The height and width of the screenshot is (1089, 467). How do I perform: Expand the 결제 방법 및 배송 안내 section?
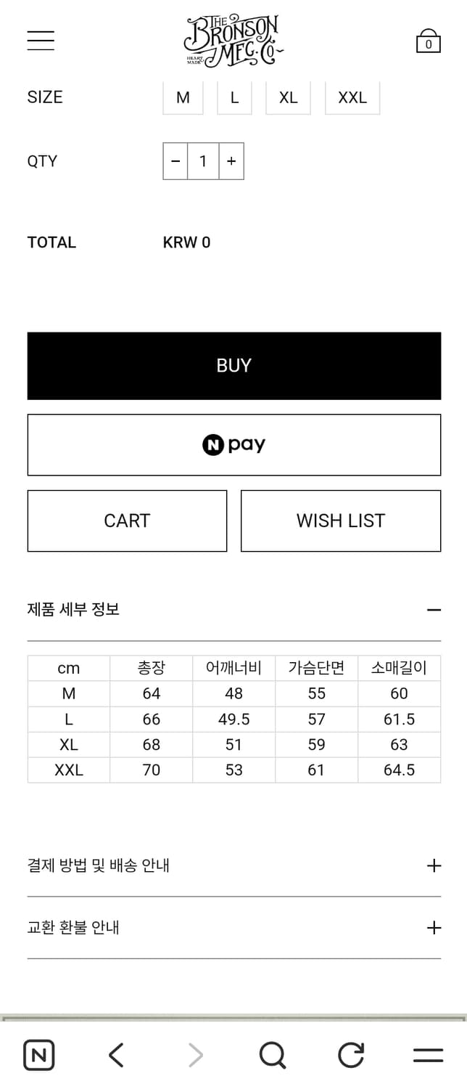pyautogui.click(x=434, y=865)
